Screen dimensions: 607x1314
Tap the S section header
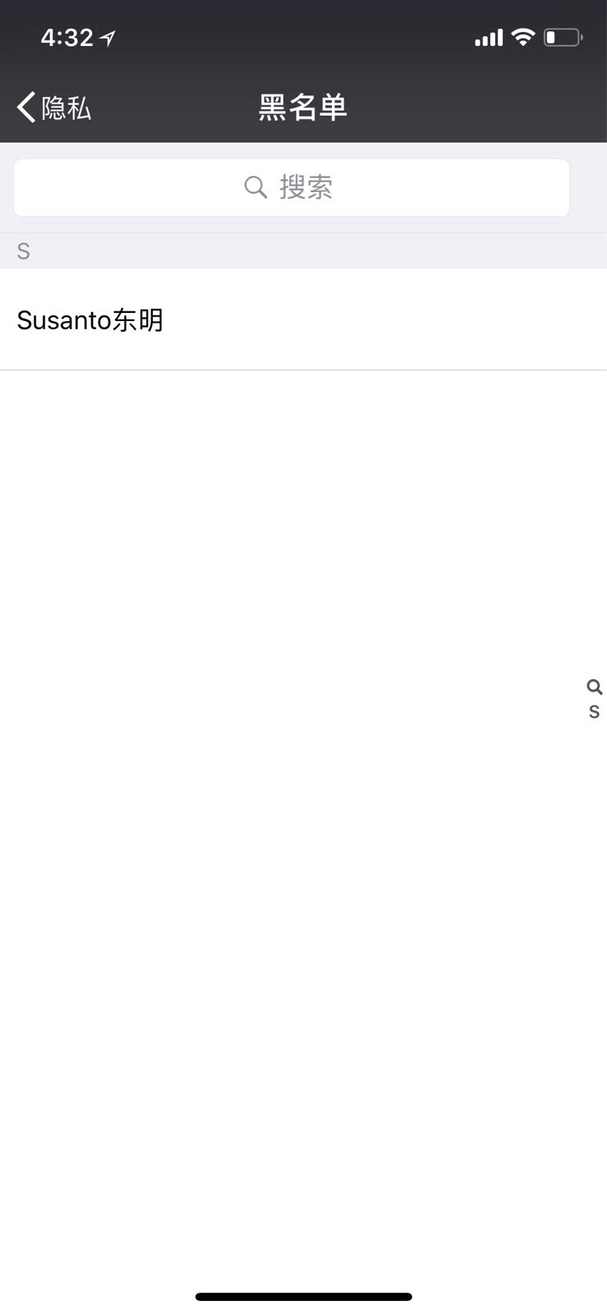[24, 251]
